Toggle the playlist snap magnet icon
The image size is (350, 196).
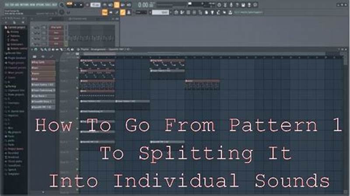tap(36, 49)
